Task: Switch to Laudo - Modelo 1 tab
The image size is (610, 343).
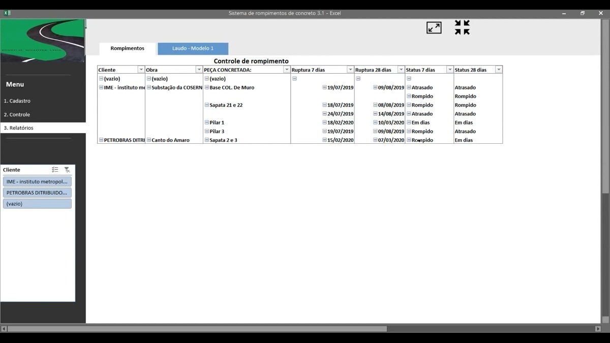Action: [193, 48]
